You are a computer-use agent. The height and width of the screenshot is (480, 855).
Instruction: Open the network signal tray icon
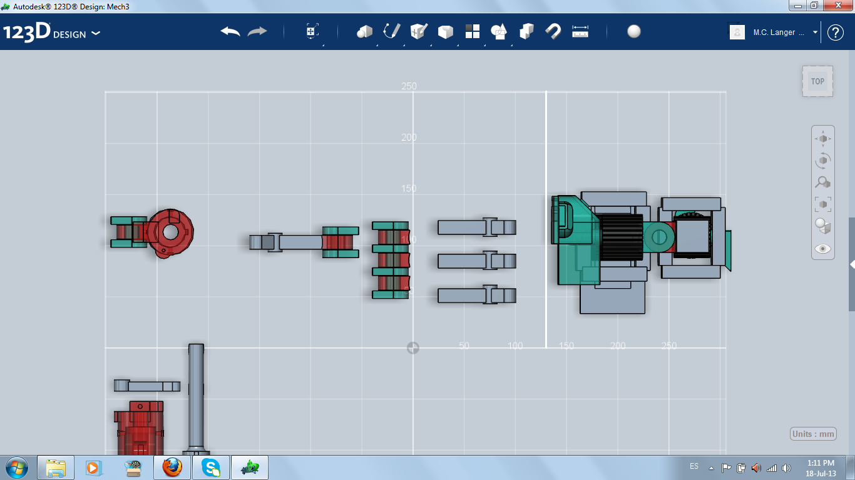[x=771, y=467]
